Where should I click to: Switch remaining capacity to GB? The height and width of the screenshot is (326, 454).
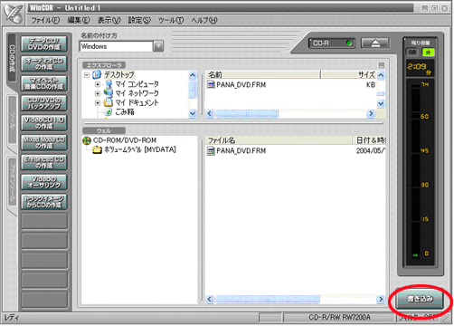pyautogui.click(x=412, y=52)
